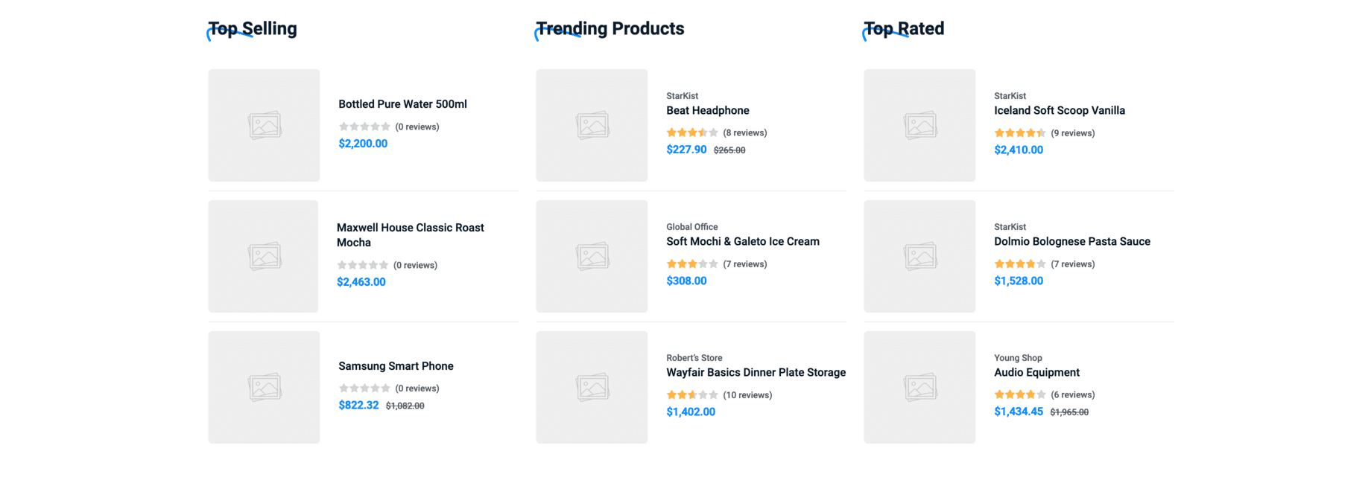Image resolution: width=1371 pixels, height=480 pixels.
Task: Open Iceland Soft Scoop Vanilla image
Action: 919,125
